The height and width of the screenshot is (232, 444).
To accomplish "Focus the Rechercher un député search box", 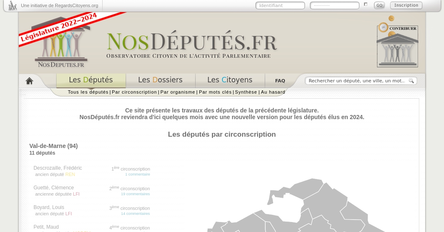I will 357,81.
